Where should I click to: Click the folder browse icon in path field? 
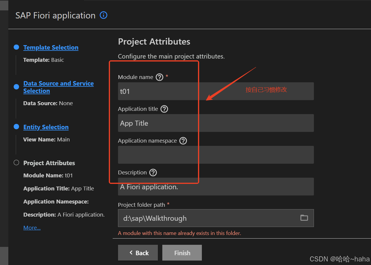[304, 218]
